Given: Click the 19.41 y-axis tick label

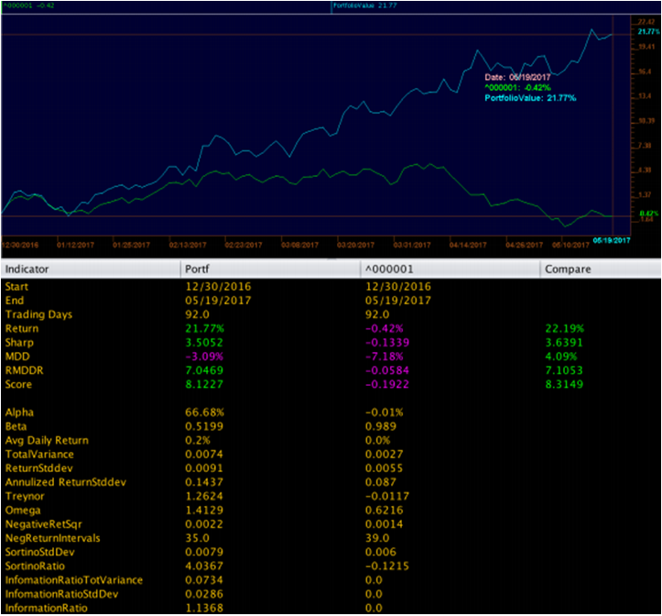Looking at the screenshot, I should [x=646, y=47].
